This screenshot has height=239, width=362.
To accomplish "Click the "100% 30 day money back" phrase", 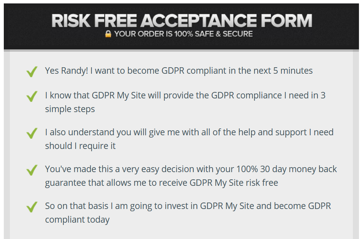I will pyautogui.click(x=286, y=169).
